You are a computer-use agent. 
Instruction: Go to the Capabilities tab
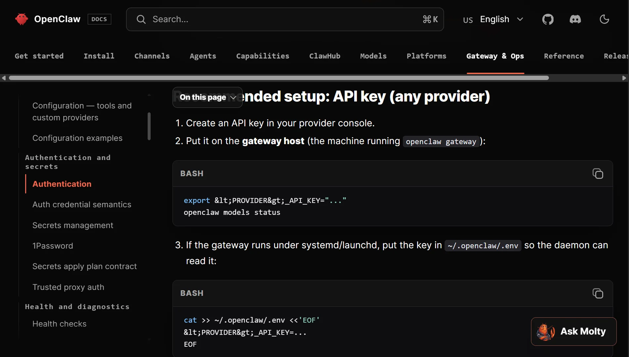tap(263, 56)
